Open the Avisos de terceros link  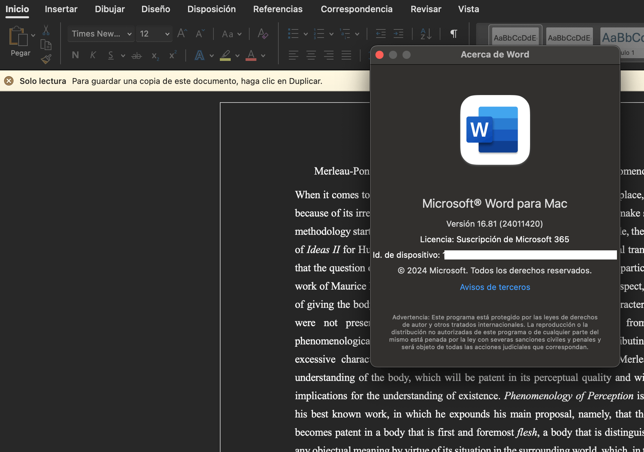click(495, 287)
